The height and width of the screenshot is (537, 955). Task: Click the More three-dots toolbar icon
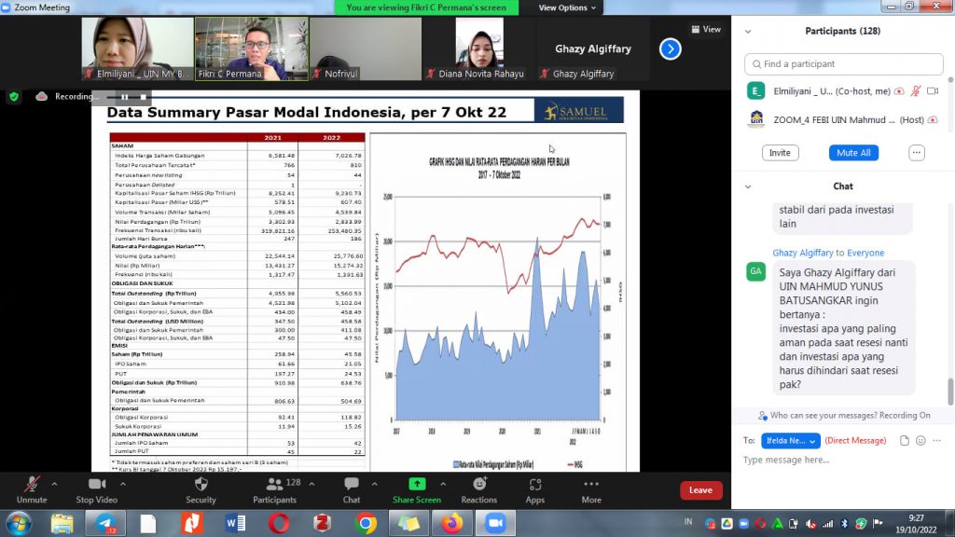click(591, 485)
